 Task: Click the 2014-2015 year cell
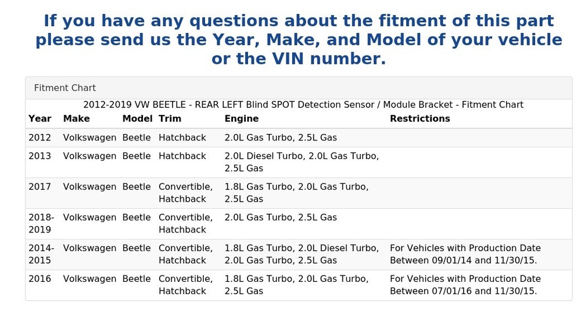(x=40, y=255)
